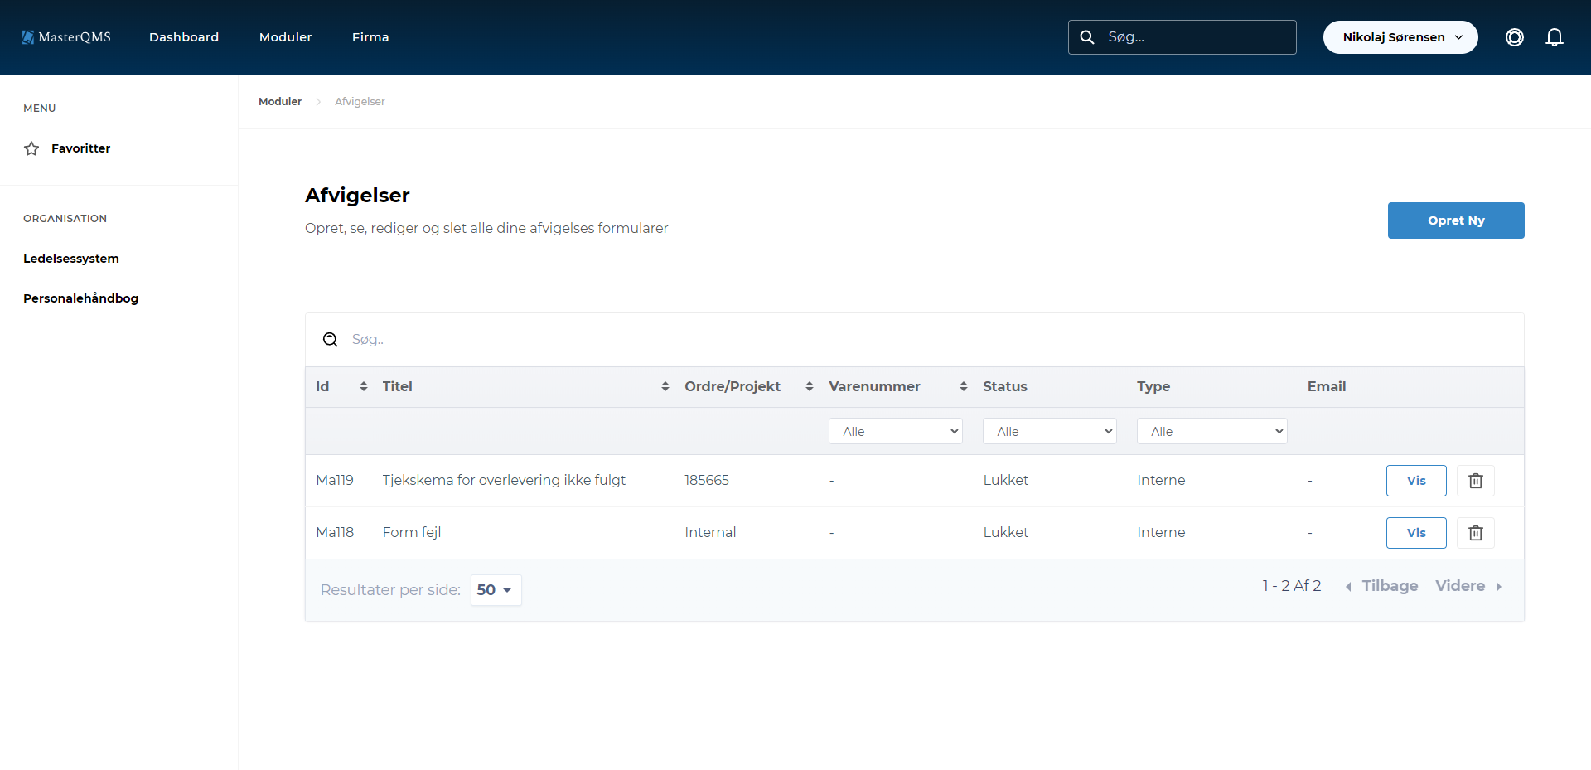Open the Type filter dropdown
Image resolution: width=1591 pixels, height=770 pixels.
coord(1211,431)
